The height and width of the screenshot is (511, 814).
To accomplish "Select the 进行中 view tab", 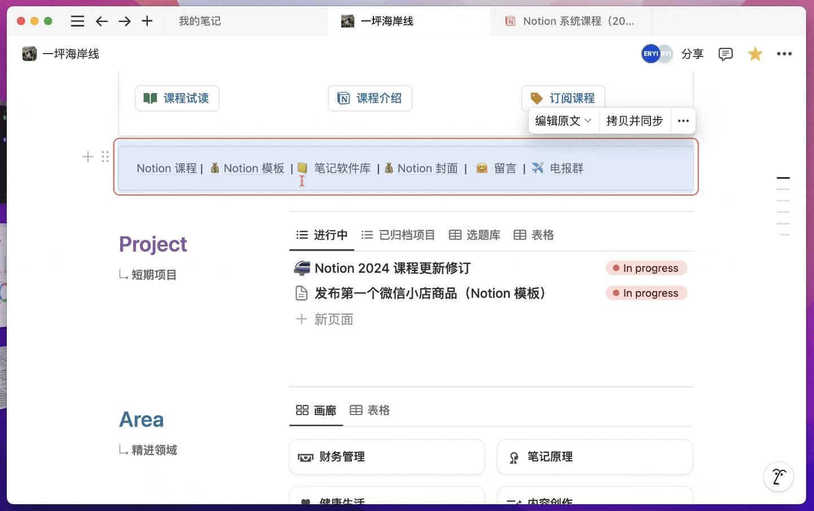I will pos(322,235).
